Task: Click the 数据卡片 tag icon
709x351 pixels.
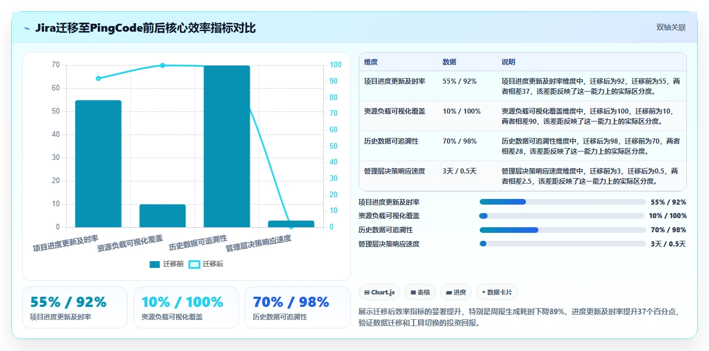Action: [484, 292]
